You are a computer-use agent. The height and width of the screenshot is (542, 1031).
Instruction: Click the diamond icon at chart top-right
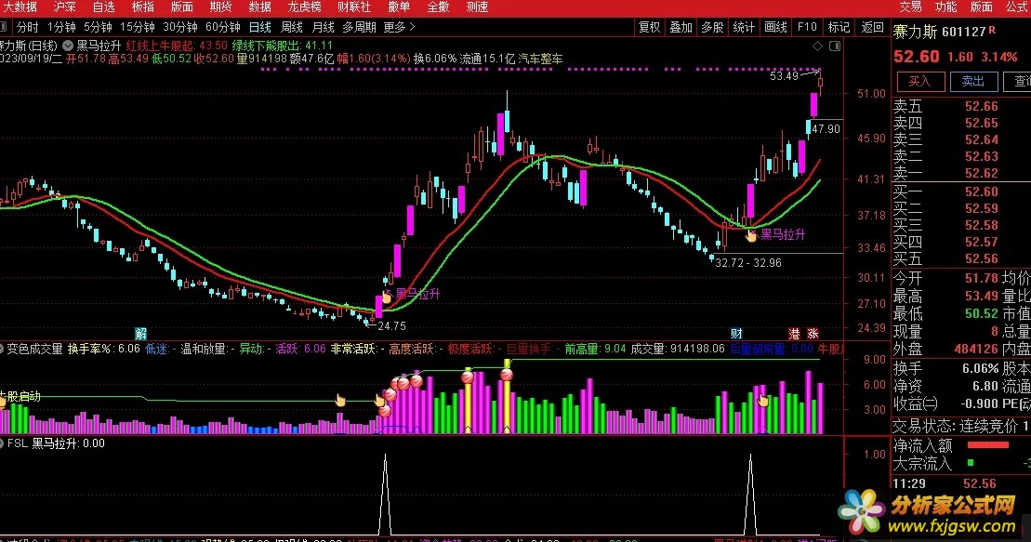pos(817,46)
